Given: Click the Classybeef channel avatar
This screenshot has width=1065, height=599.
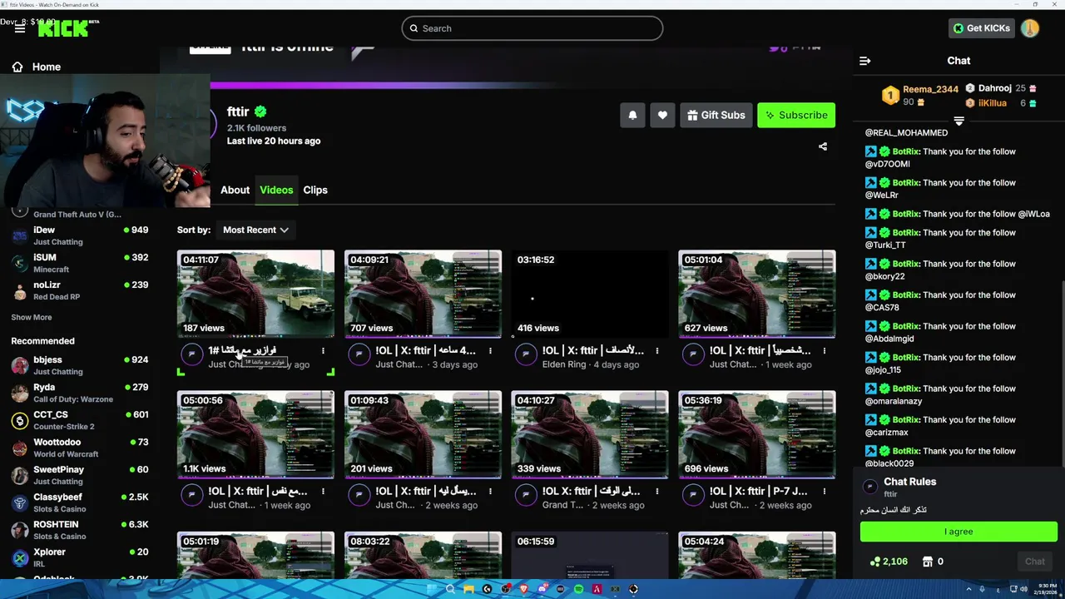Looking at the screenshot, I should (19, 502).
